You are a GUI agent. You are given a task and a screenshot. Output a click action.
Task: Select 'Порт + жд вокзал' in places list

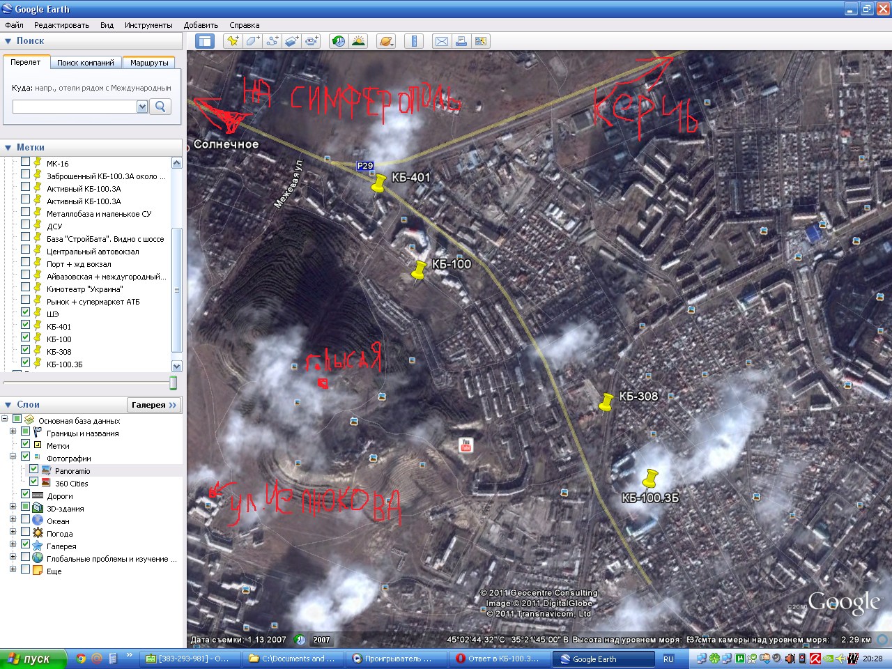click(79, 264)
